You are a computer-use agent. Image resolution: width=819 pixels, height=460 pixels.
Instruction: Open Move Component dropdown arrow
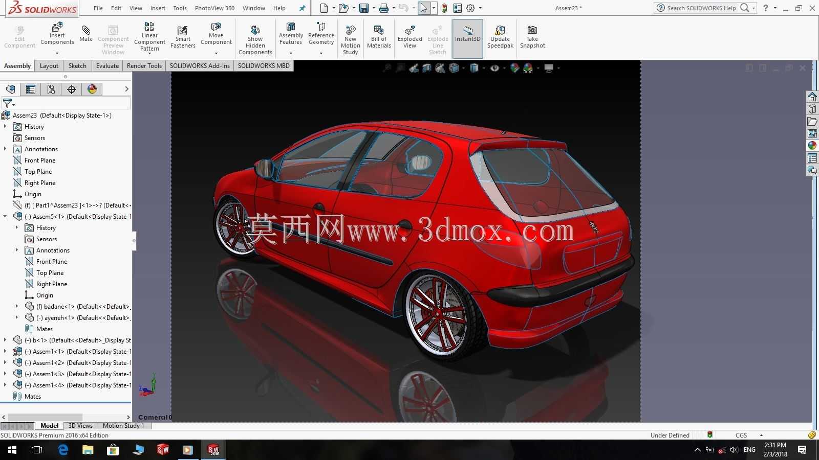tap(216, 53)
